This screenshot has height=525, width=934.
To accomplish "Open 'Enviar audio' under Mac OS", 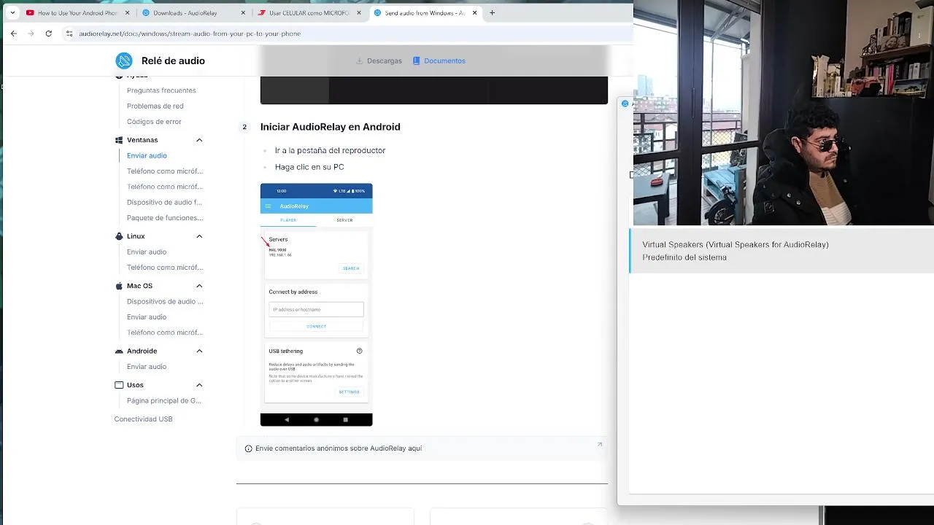I will pos(147,317).
